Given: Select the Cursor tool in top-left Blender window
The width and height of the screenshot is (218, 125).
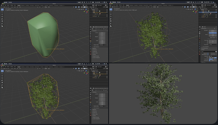Looking at the screenshot, I should pos(2,12).
